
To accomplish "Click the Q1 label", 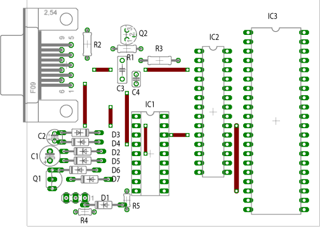I will coord(37,179).
